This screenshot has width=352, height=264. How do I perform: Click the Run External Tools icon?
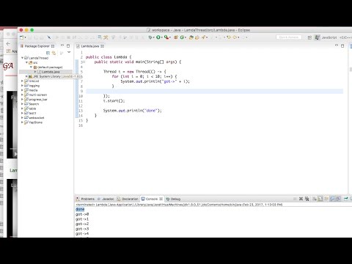click(166, 37)
